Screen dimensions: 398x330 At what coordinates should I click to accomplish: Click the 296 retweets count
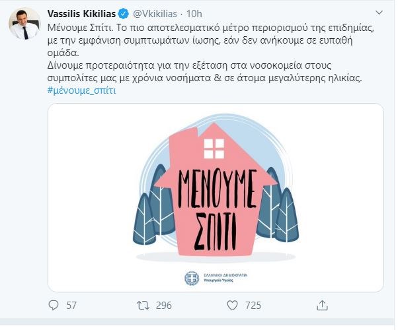(x=163, y=305)
